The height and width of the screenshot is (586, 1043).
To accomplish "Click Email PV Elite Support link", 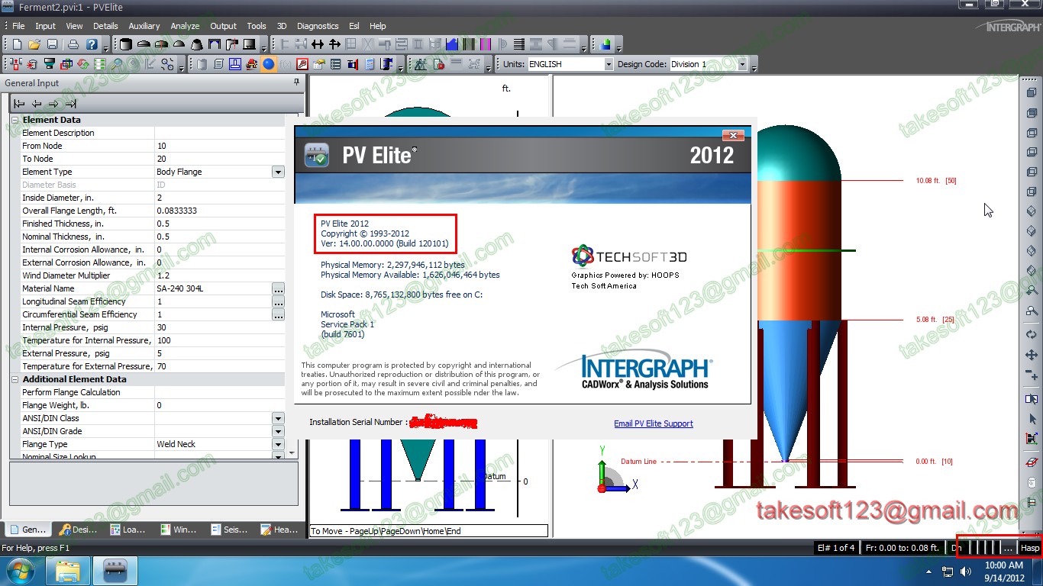I will (654, 424).
